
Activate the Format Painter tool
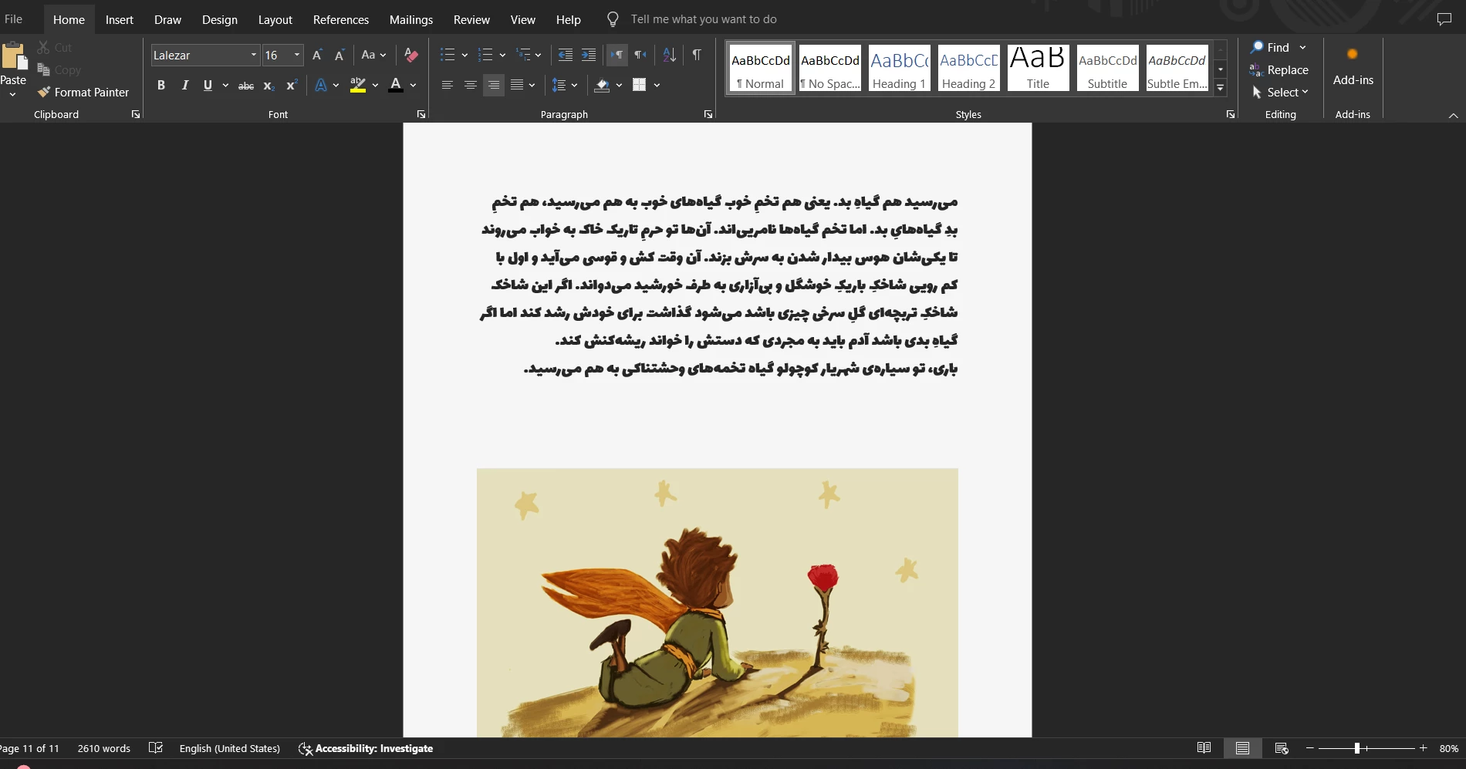pyautogui.click(x=83, y=92)
